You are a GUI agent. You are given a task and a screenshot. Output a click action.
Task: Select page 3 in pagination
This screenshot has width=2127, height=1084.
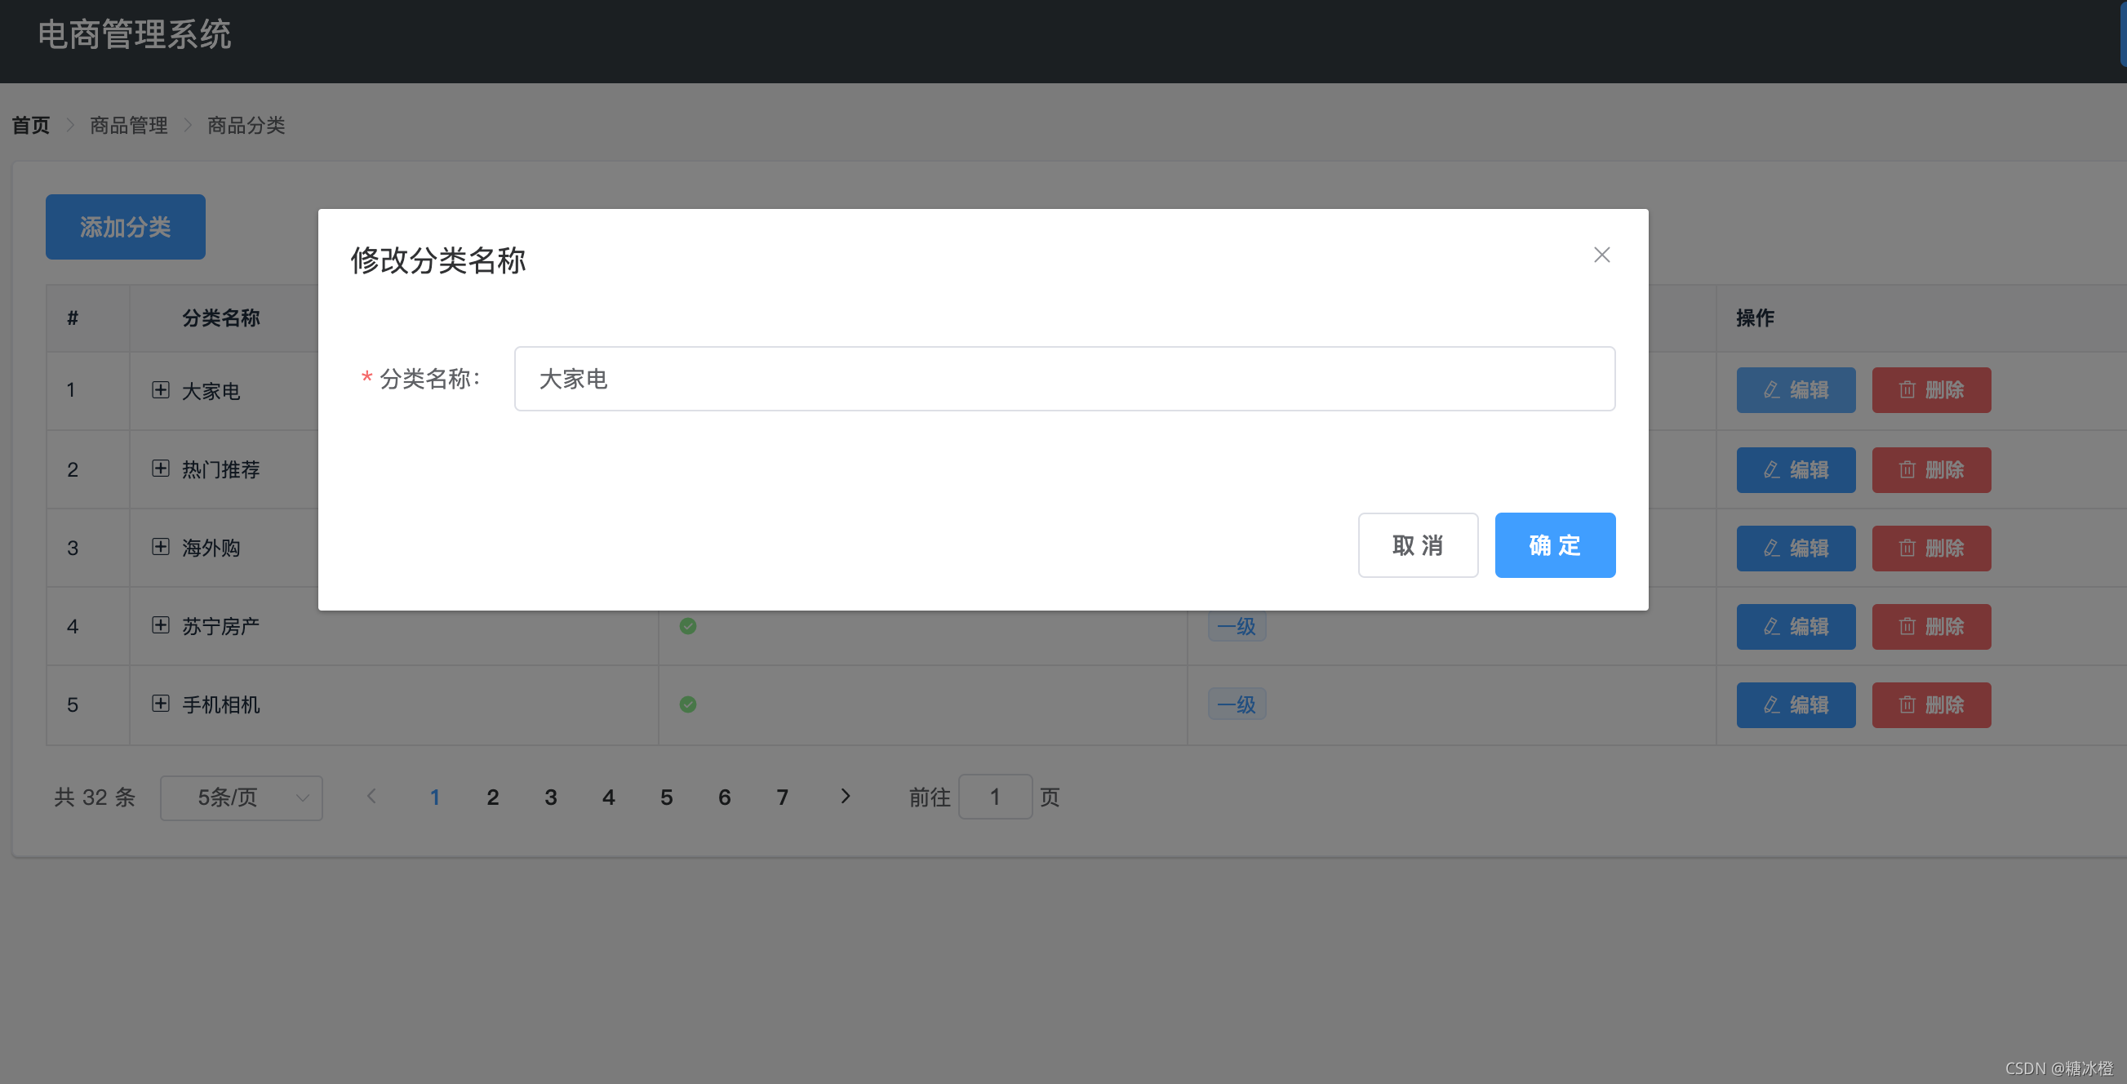tap(551, 797)
